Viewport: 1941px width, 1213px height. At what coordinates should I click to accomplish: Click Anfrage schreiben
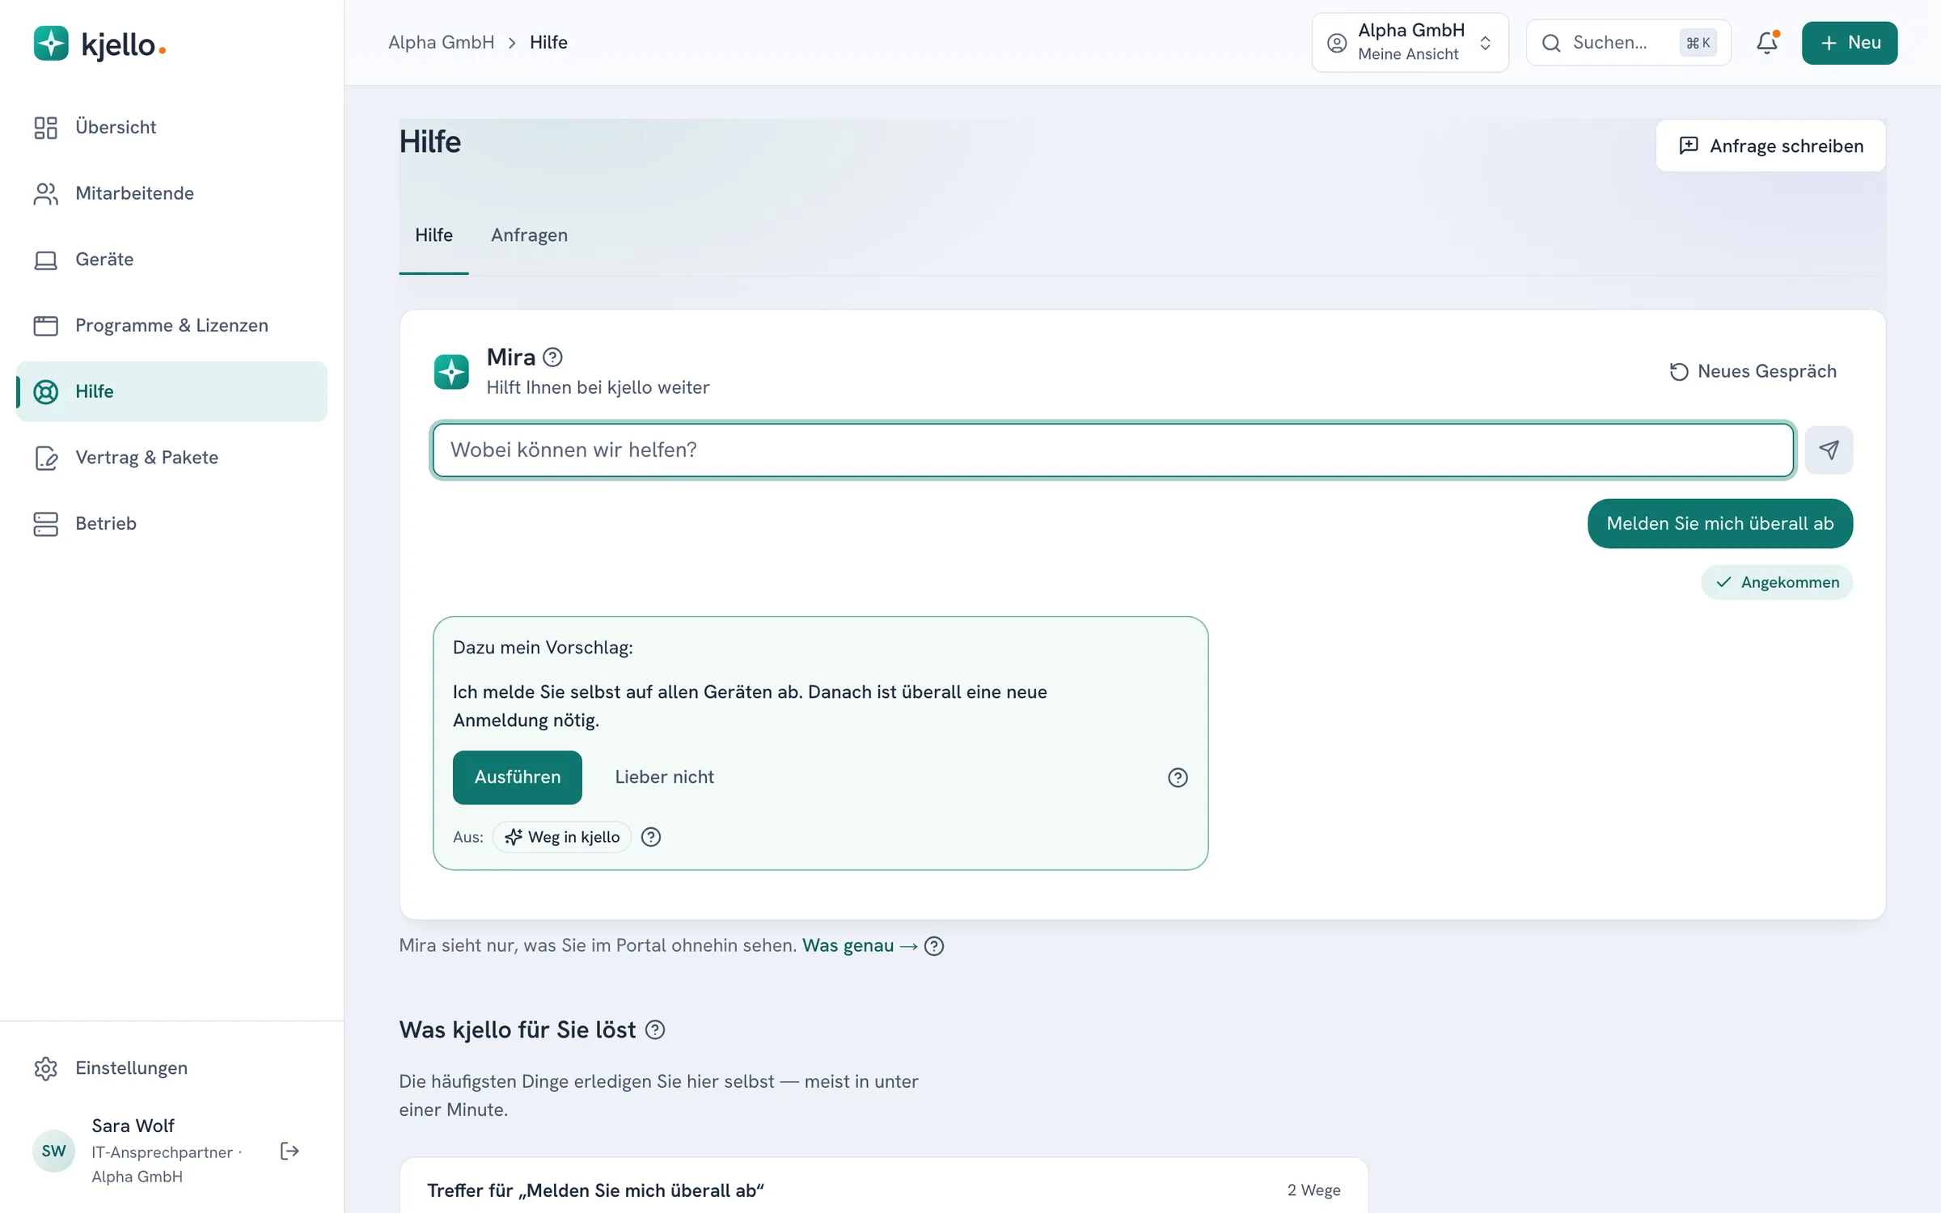pos(1770,146)
